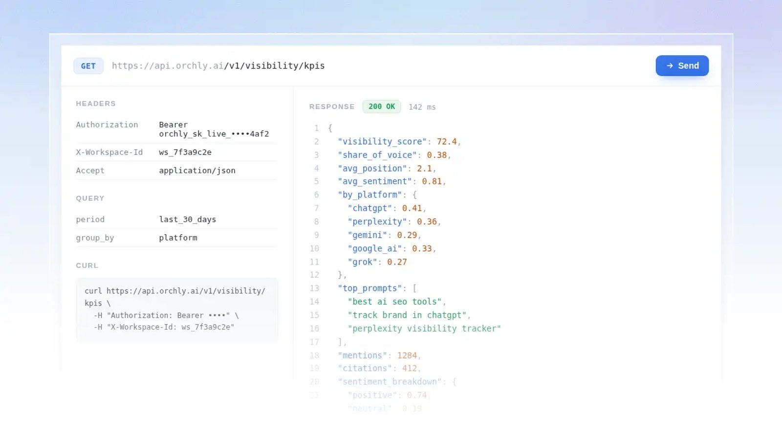Image resolution: width=782 pixels, height=440 pixels.
Task: Click line number 13 in response
Action: [314, 288]
